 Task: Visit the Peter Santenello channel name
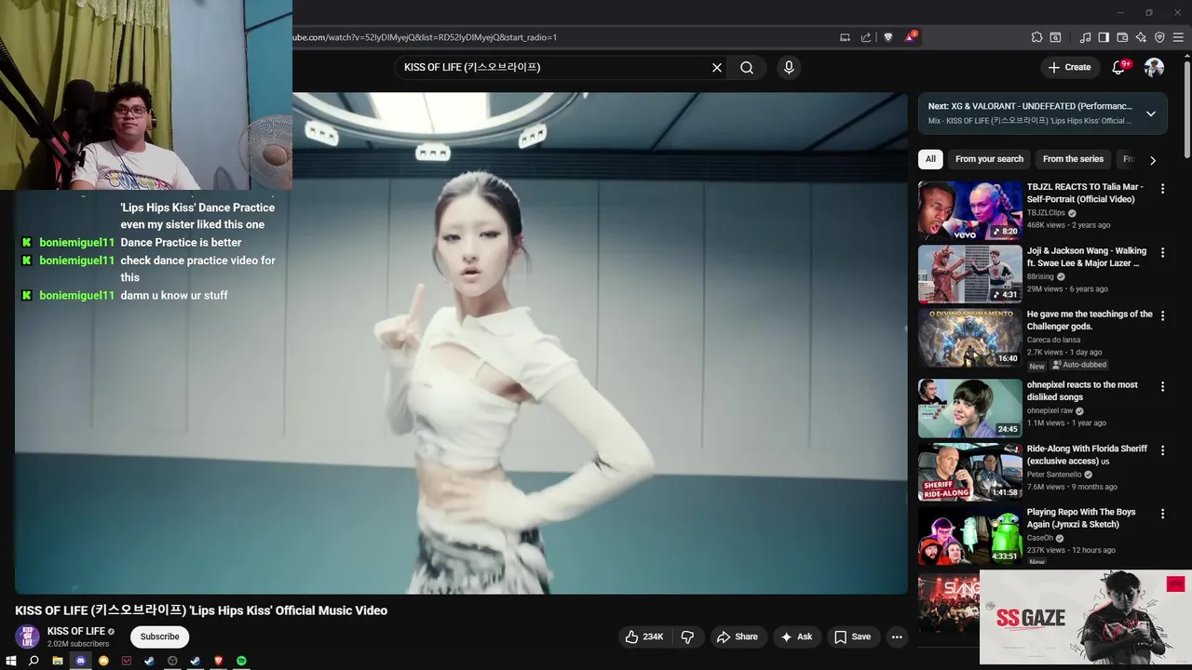1054,475
